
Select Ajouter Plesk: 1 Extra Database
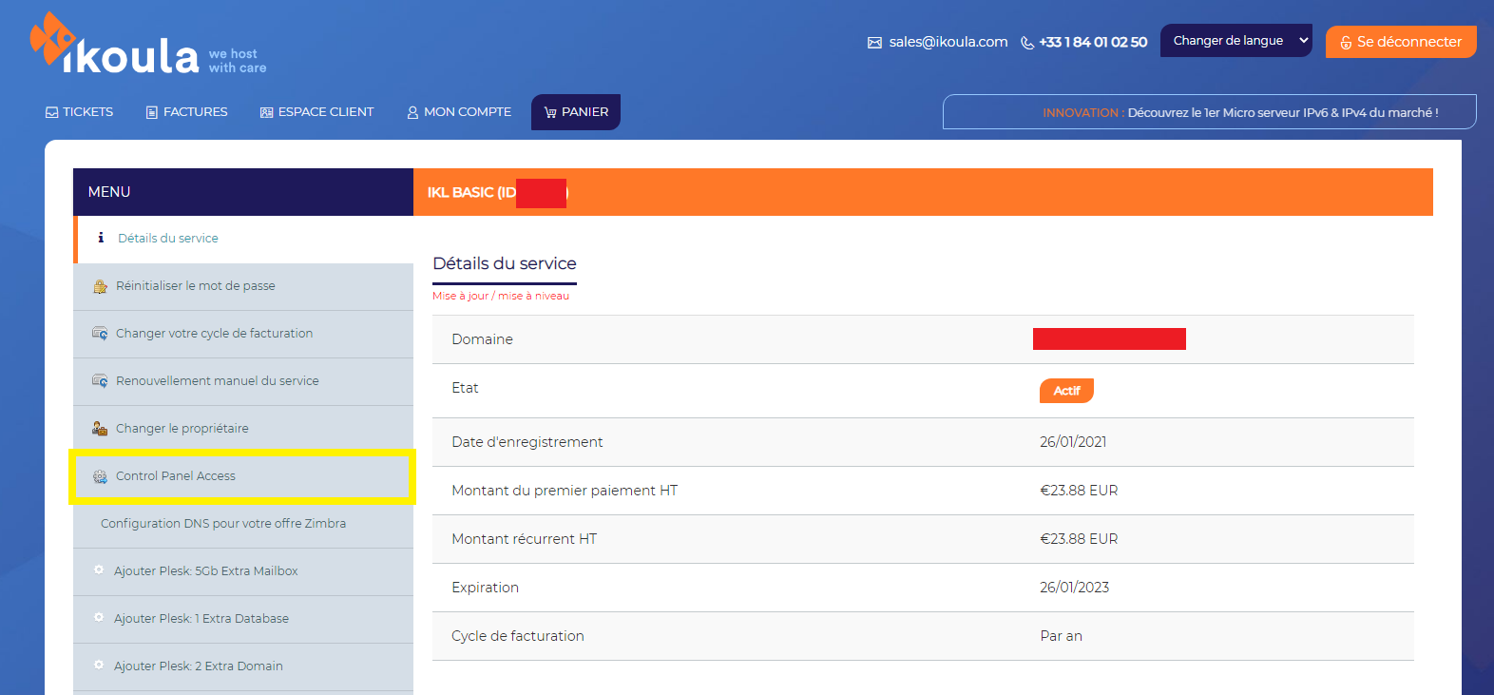(x=243, y=619)
